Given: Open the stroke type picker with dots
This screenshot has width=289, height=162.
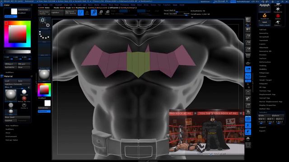Looking at the screenshot, I should (44, 36).
